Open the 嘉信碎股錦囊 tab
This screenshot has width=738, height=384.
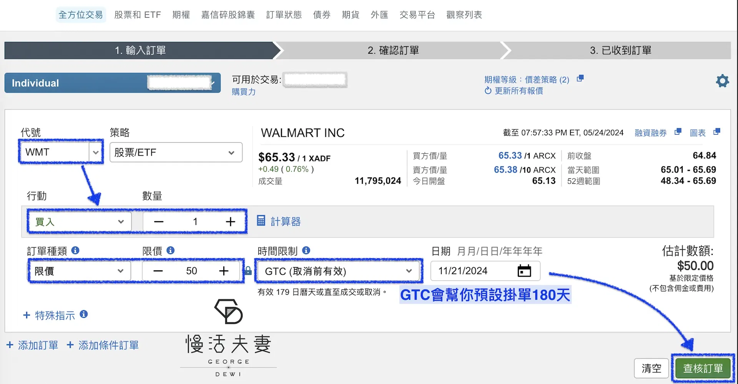coord(228,15)
